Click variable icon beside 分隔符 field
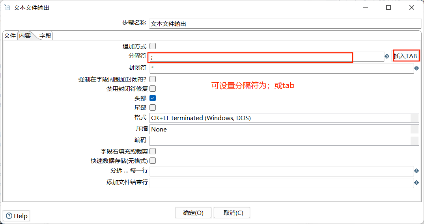 [x=387, y=56]
